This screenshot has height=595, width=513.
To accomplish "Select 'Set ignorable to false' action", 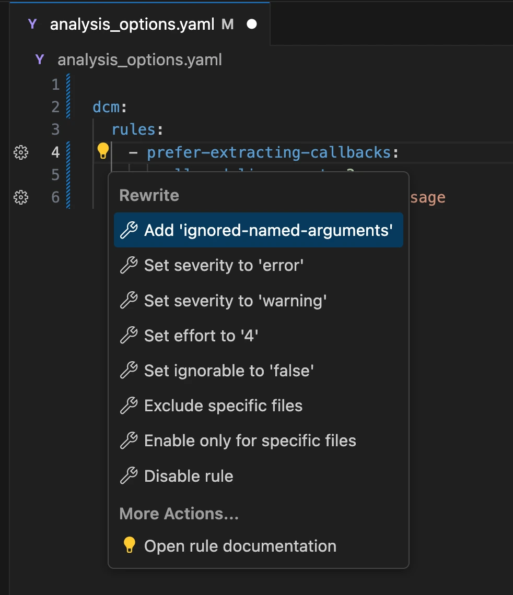I will pos(228,371).
